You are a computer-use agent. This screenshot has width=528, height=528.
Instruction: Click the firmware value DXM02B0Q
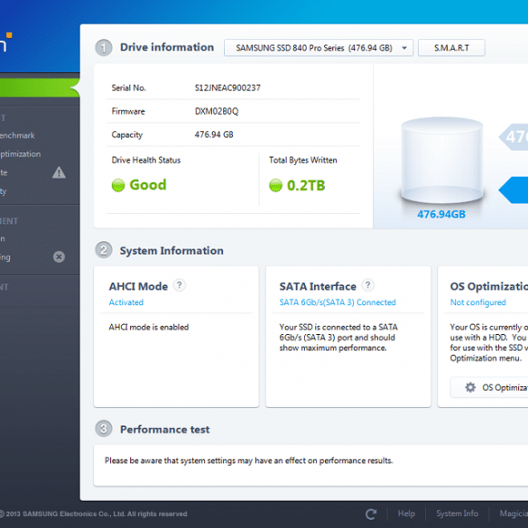pos(217,111)
